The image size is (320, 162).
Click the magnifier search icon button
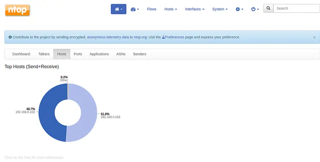[268, 9]
